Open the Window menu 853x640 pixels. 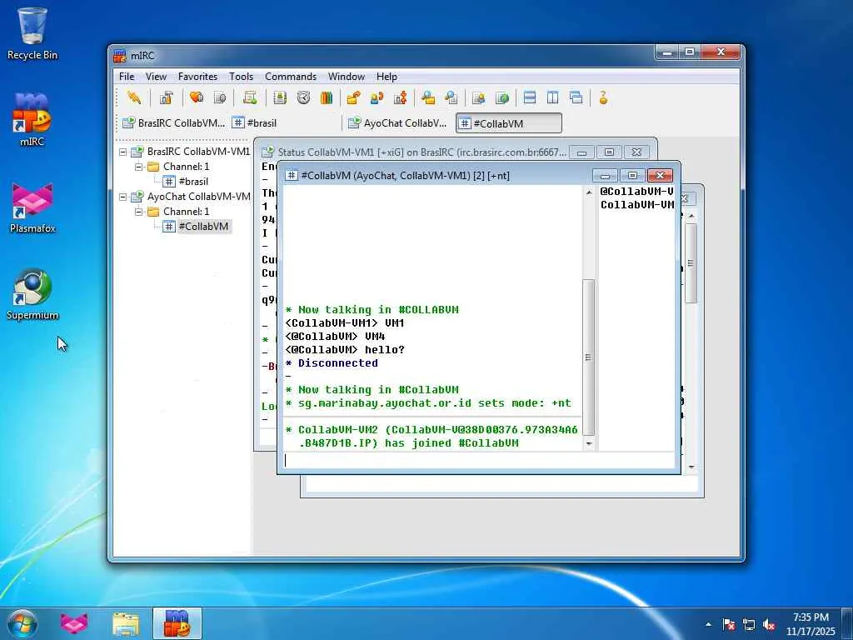(346, 77)
